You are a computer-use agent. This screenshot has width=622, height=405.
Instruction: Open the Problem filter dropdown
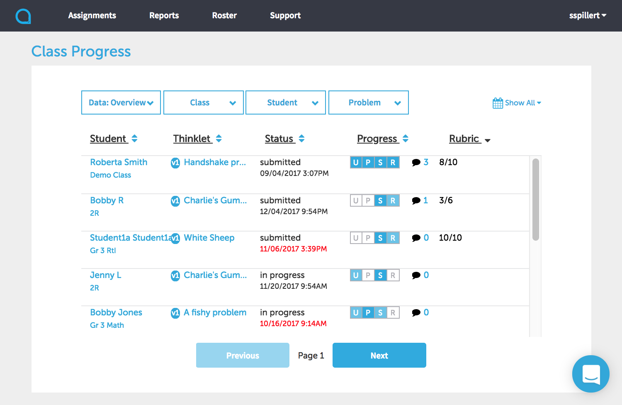click(369, 102)
